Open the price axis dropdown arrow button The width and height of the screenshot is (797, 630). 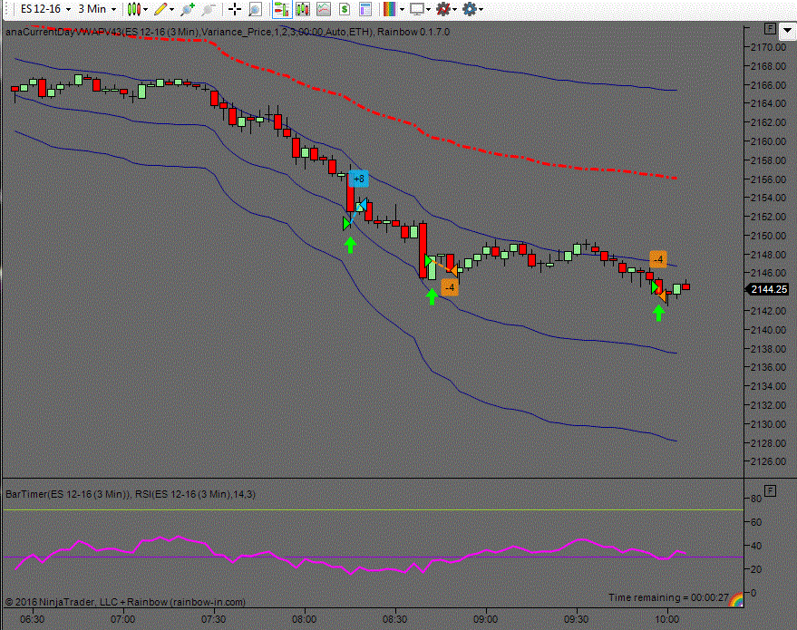[788, 30]
